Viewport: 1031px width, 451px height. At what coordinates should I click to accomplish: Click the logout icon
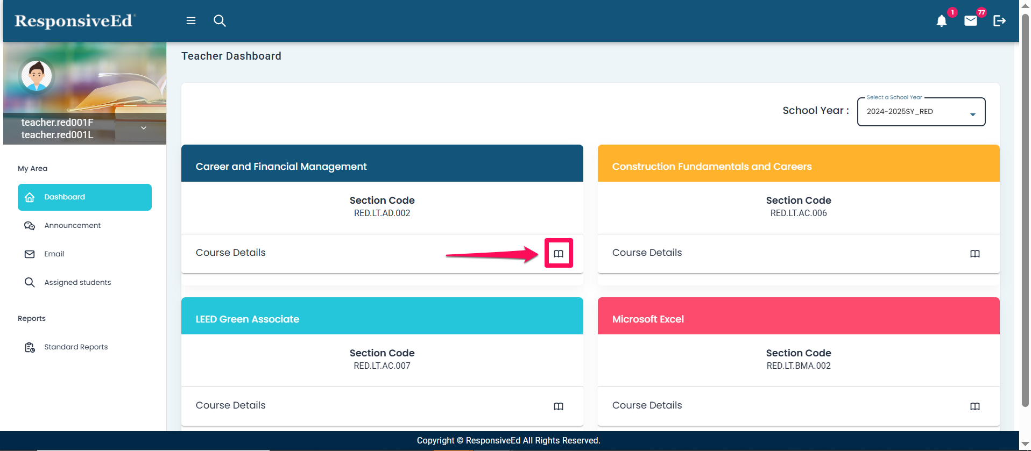(x=999, y=21)
